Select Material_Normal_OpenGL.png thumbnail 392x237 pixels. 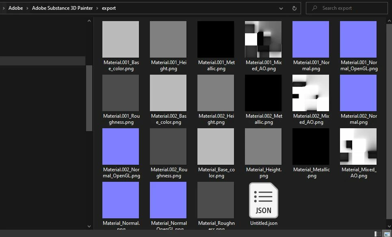pos(168,200)
